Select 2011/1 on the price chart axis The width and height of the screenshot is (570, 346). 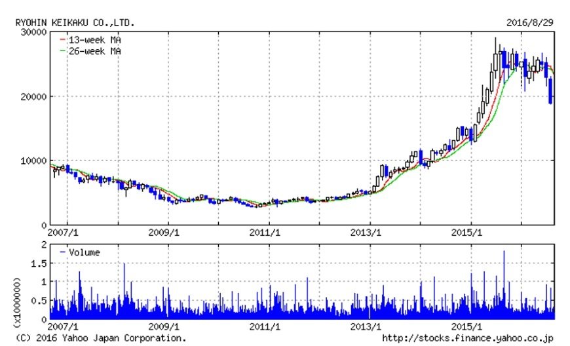[x=267, y=233]
